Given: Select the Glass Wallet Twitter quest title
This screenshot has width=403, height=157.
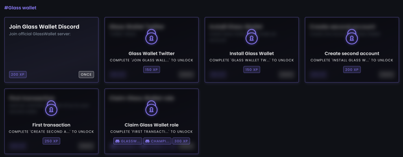Looking at the screenshot, I should pyautogui.click(x=152, y=54).
